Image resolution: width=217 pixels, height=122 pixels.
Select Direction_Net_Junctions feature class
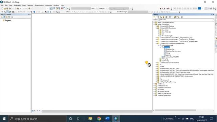[x=173, y=51]
